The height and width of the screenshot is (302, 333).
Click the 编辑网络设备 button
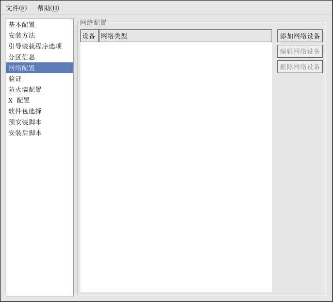click(x=300, y=52)
